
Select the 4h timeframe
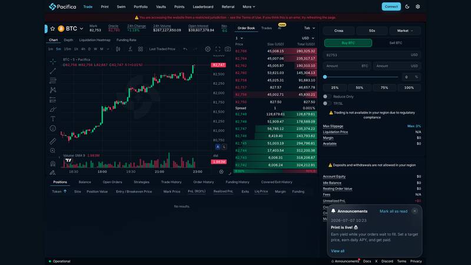click(x=83, y=49)
